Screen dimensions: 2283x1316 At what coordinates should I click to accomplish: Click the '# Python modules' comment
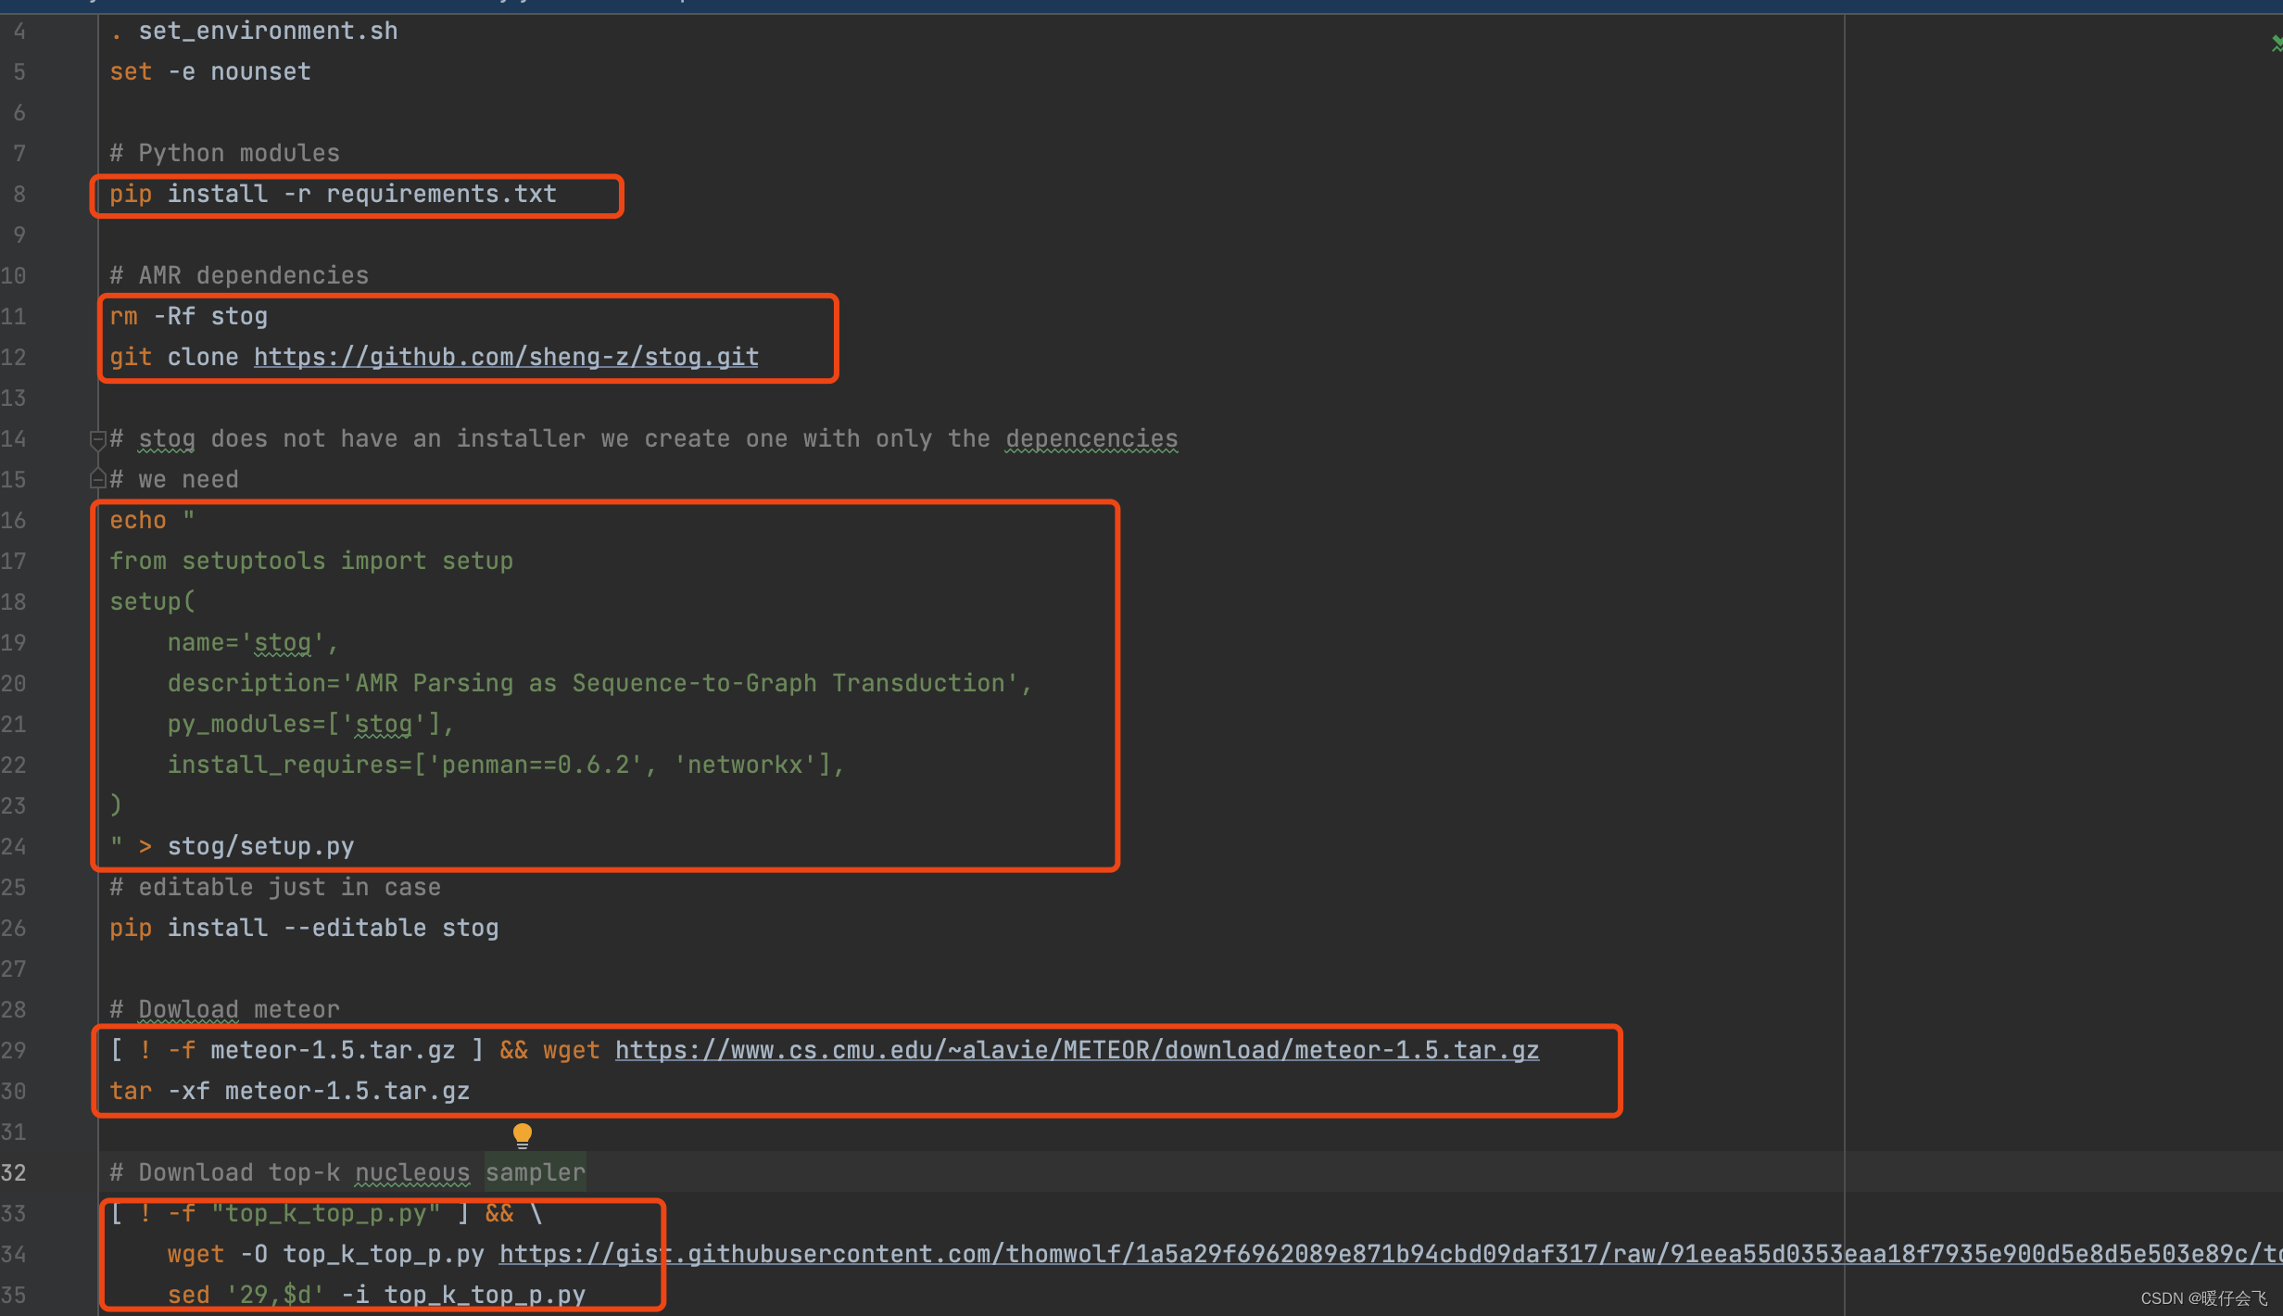[x=225, y=153]
